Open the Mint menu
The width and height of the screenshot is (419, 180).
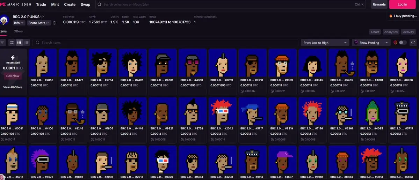click(x=55, y=5)
